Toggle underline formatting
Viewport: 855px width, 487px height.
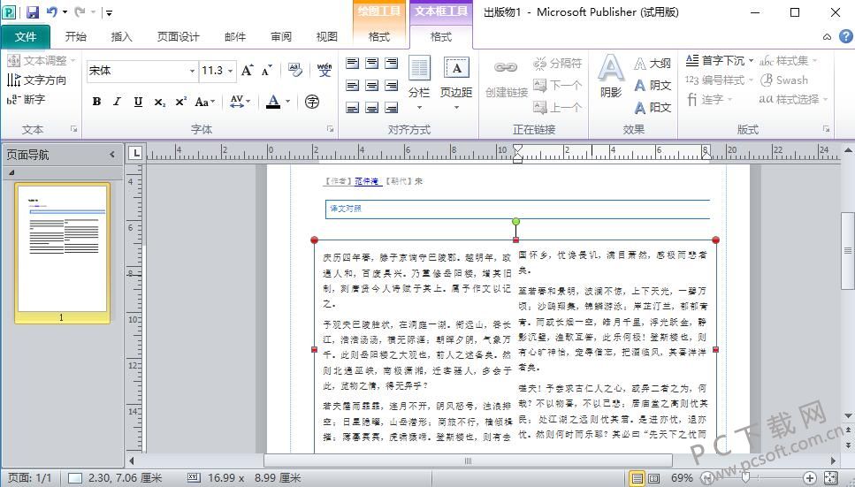tap(138, 102)
